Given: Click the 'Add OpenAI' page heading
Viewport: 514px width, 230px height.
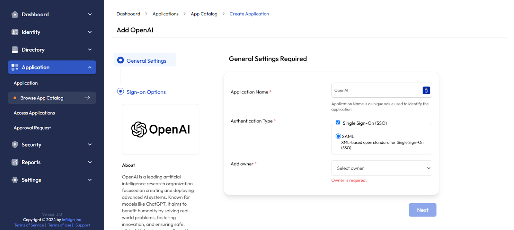Looking at the screenshot, I should [135, 30].
